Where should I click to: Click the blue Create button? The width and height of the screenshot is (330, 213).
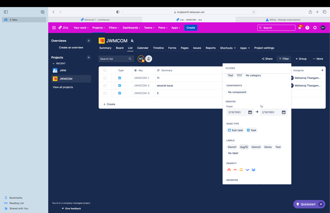click(x=191, y=28)
